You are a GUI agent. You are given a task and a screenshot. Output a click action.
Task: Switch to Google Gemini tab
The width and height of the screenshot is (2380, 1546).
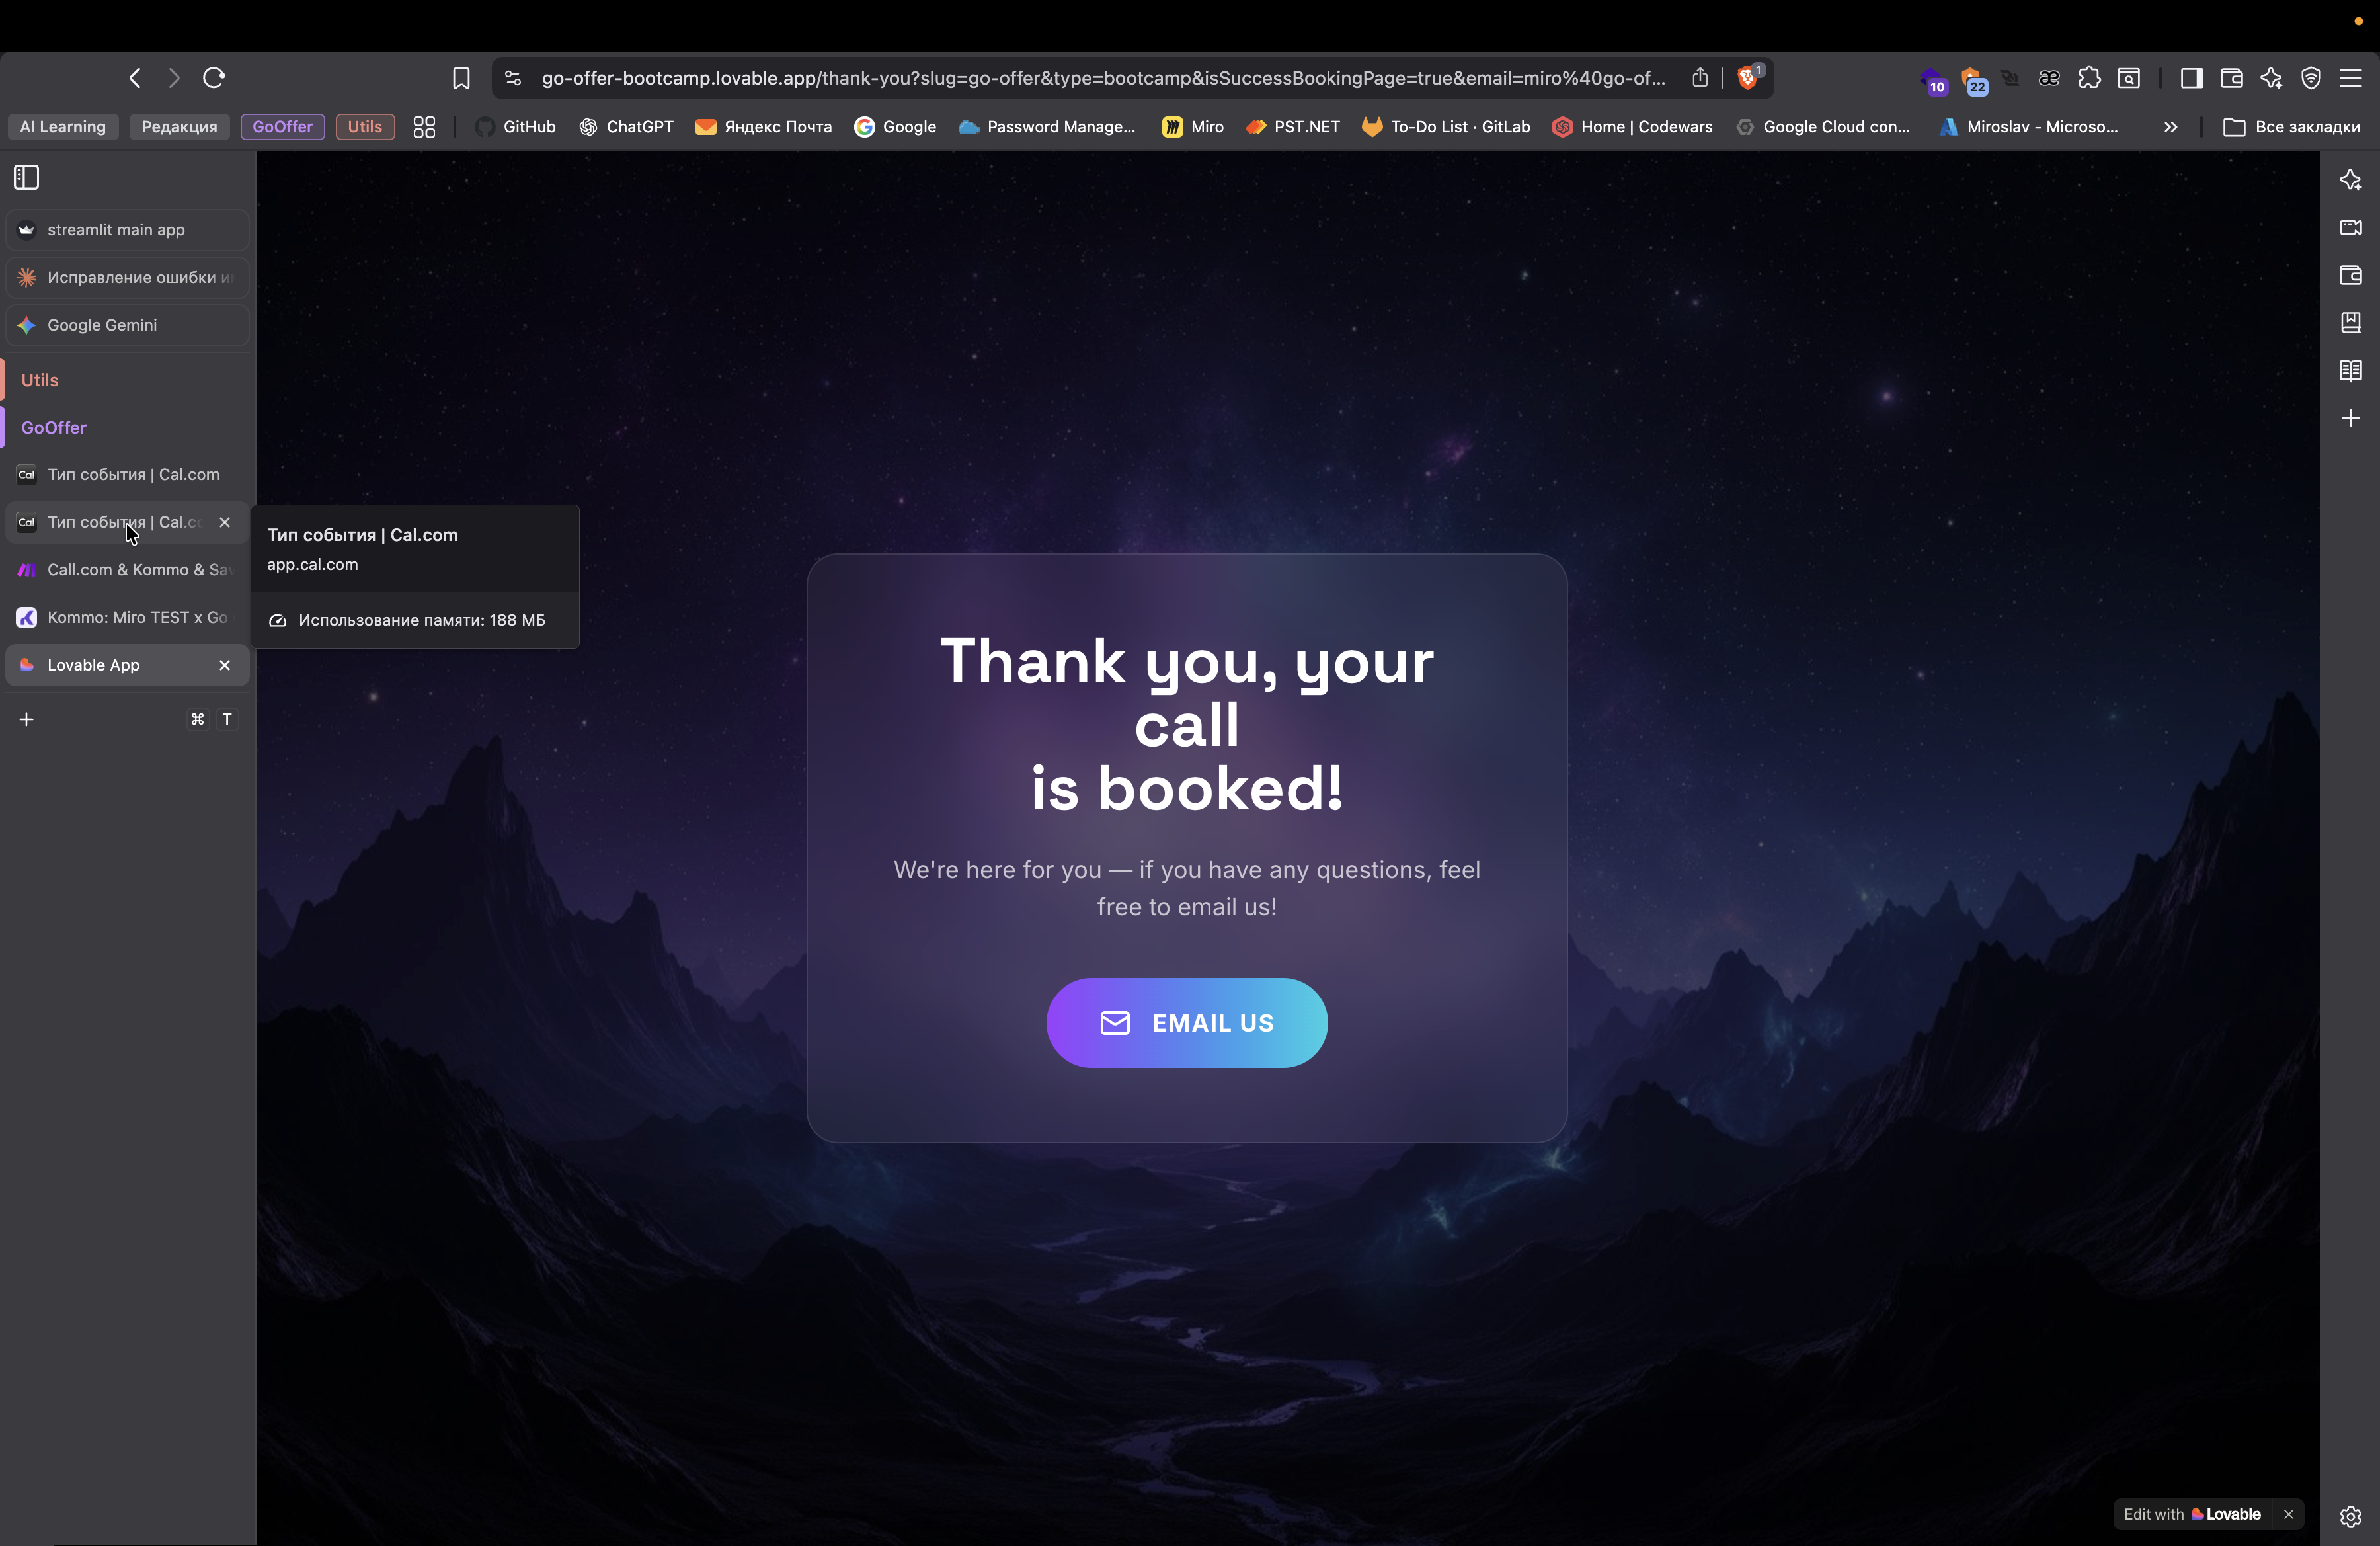coord(102,325)
